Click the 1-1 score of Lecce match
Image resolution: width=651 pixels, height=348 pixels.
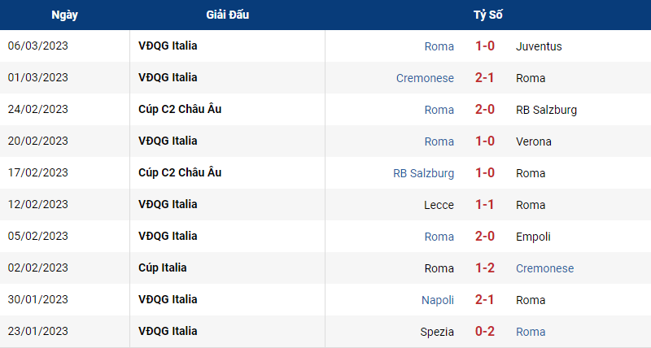[x=484, y=204]
